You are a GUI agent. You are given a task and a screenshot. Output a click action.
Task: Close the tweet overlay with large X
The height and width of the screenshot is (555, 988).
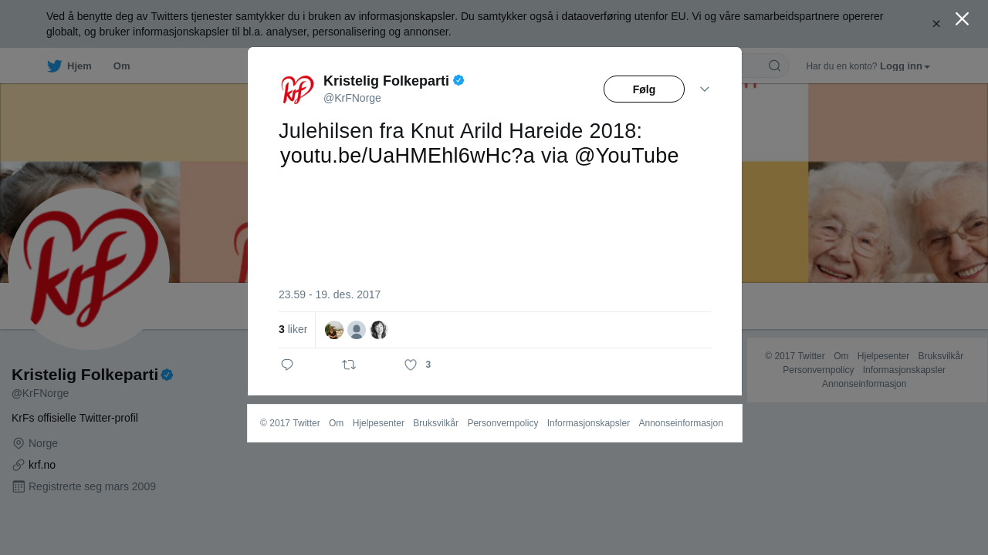[962, 18]
